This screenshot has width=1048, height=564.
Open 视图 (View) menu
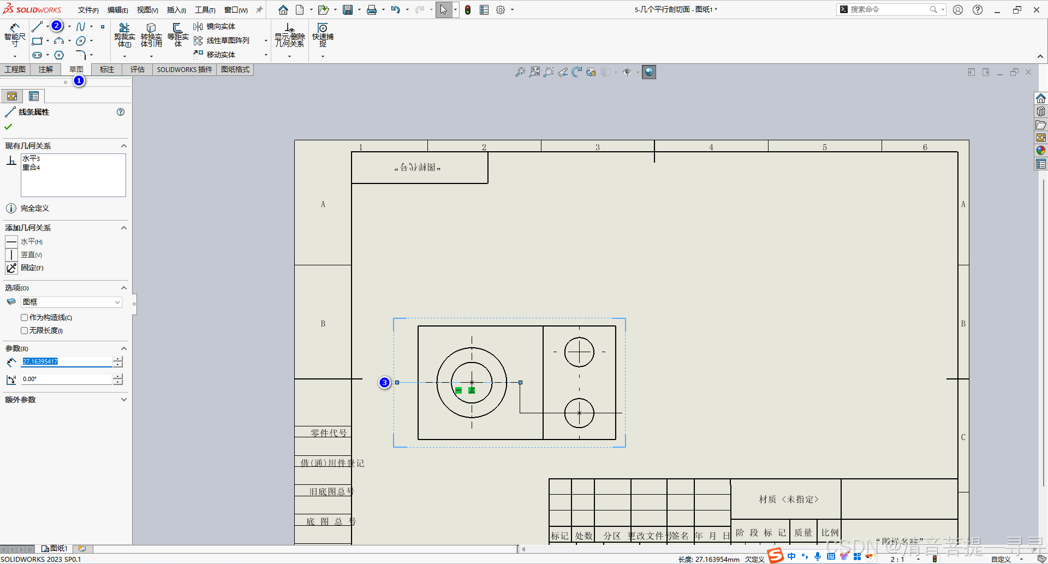pyautogui.click(x=147, y=10)
